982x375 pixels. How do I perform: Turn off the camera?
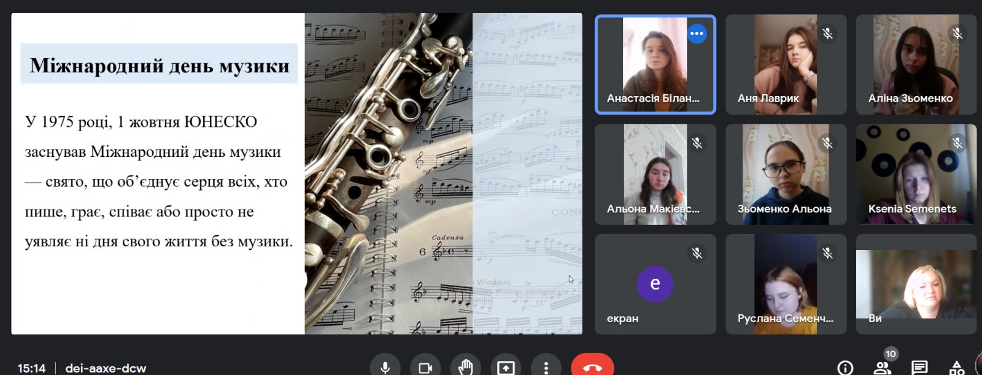point(425,367)
